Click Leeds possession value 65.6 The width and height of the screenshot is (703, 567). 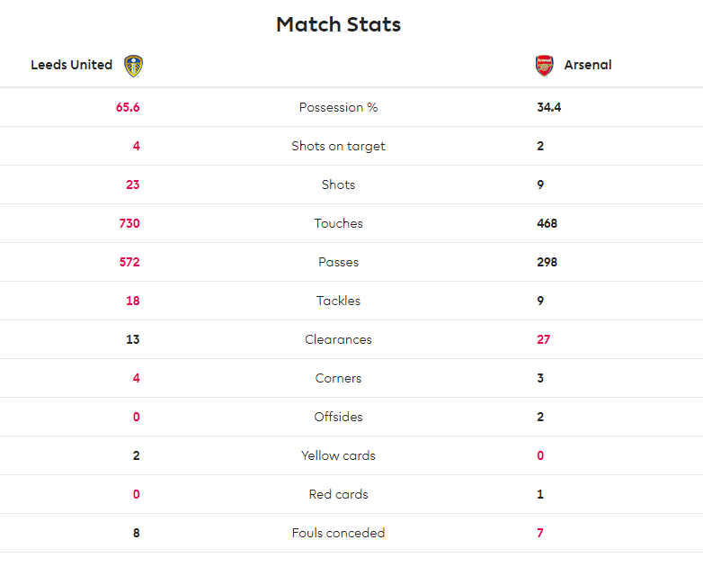pos(128,107)
